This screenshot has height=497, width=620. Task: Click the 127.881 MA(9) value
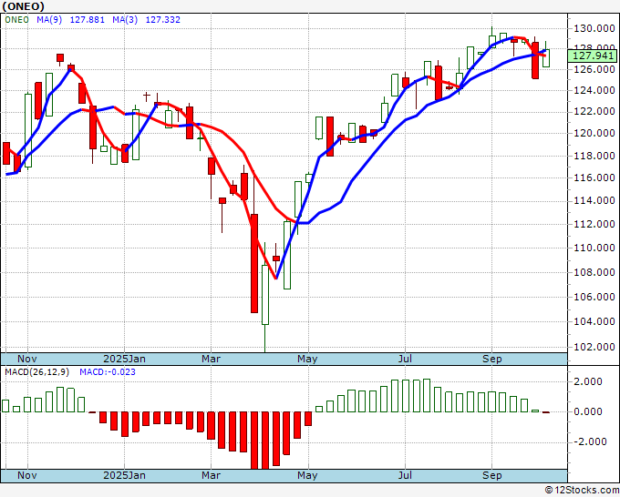(87, 20)
